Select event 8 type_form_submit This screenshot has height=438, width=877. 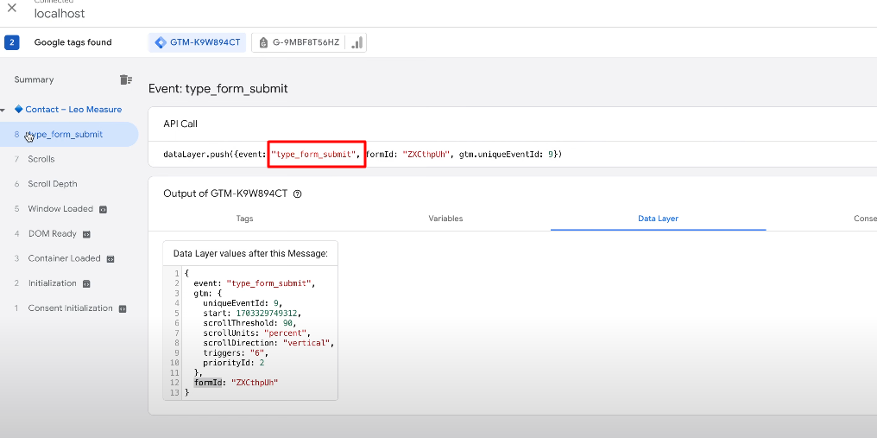68,135
